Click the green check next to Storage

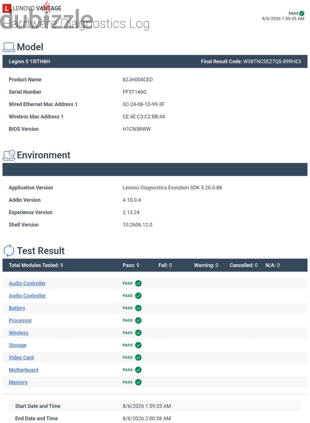[x=138, y=345]
